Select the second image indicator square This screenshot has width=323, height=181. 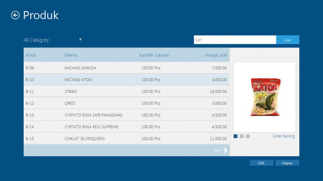pos(242,136)
